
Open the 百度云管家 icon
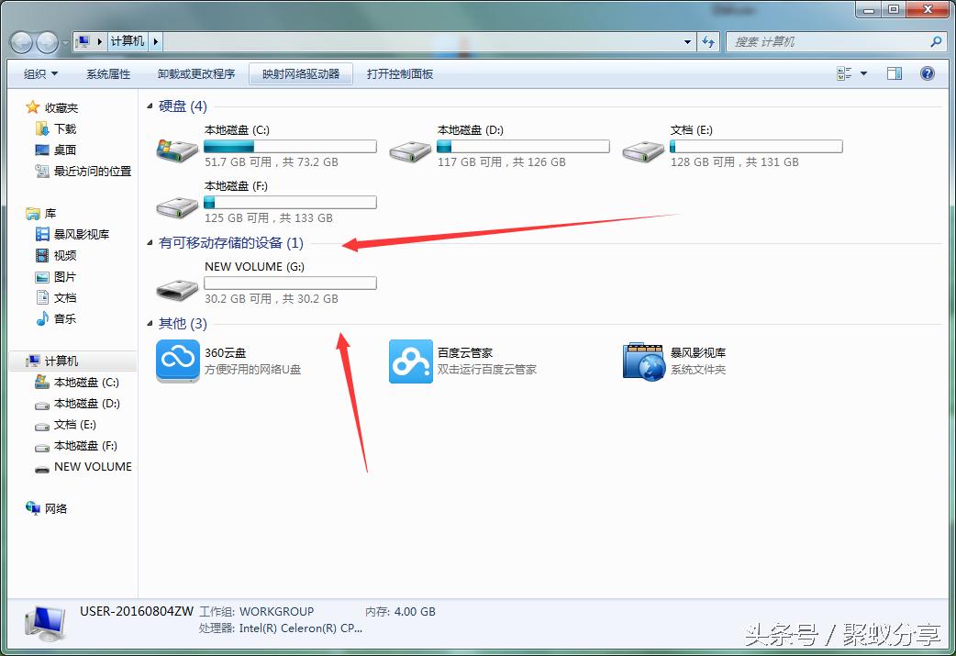[x=410, y=361]
